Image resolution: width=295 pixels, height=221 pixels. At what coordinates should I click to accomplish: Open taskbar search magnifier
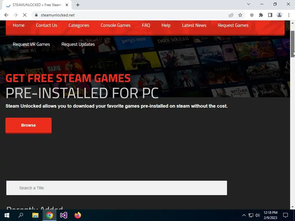pos(21,215)
